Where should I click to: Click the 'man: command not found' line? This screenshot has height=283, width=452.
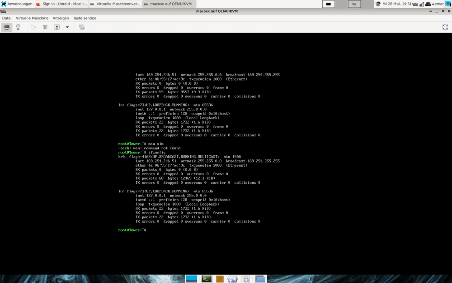click(x=149, y=148)
